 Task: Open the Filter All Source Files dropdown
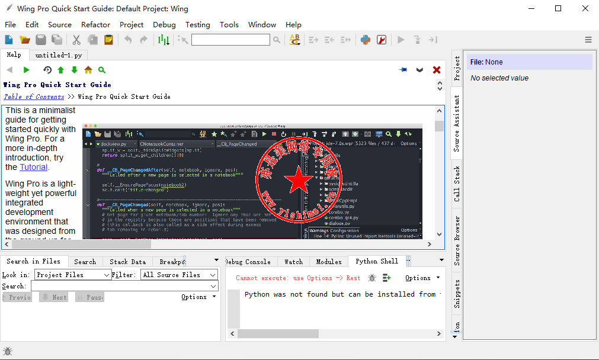click(179, 275)
